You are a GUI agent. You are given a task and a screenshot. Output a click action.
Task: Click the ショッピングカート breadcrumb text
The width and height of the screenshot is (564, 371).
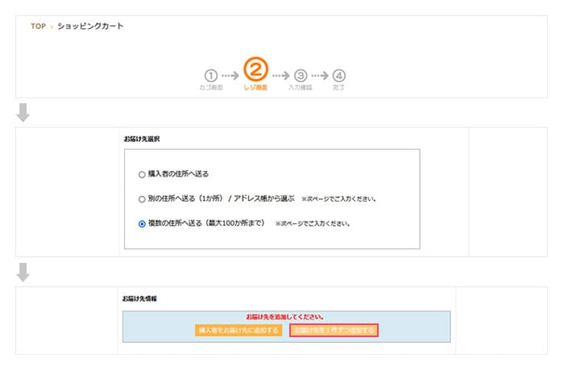tap(90, 27)
